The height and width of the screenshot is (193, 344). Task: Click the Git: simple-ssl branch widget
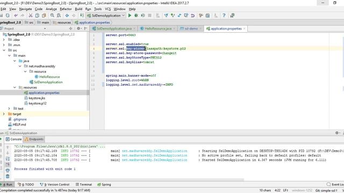coord(326,190)
